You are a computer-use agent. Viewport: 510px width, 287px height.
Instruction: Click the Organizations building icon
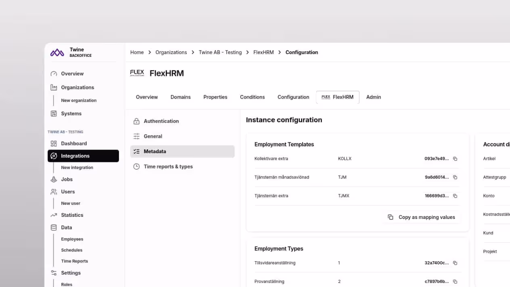(54, 87)
